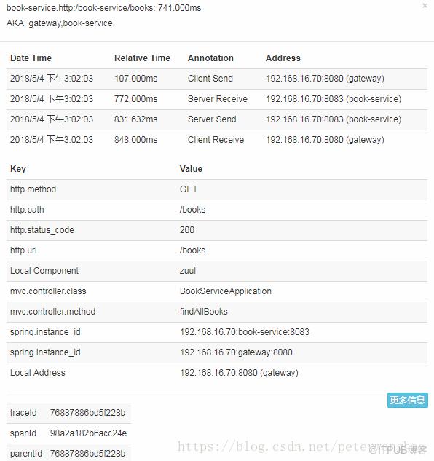Click the date time of the Client Send row
This screenshot has height=461, width=434.
click(52, 79)
